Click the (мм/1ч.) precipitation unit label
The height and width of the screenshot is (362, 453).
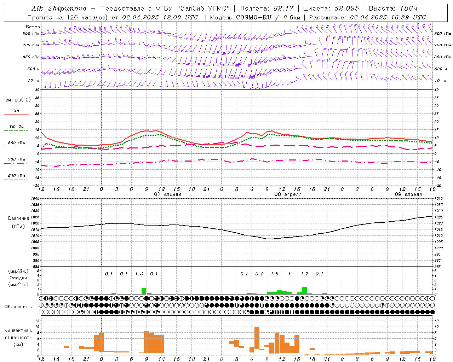coord(18,285)
